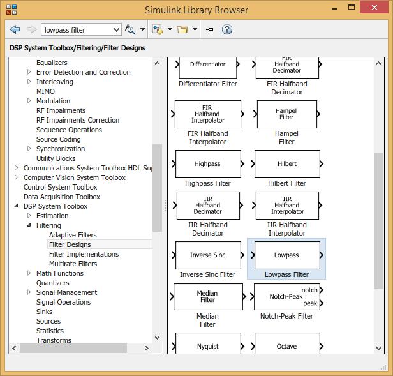Select Control System Toolbox
The width and height of the screenshot is (393, 376).
pyautogui.click(x=60, y=187)
